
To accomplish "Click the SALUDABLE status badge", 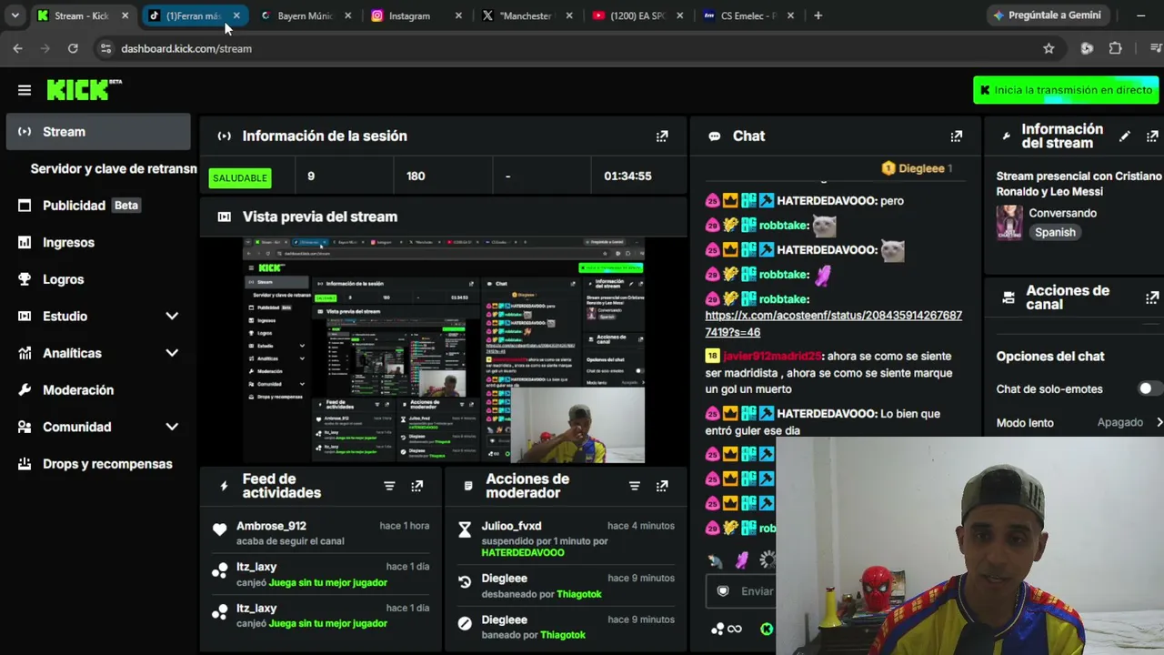I will point(240,177).
